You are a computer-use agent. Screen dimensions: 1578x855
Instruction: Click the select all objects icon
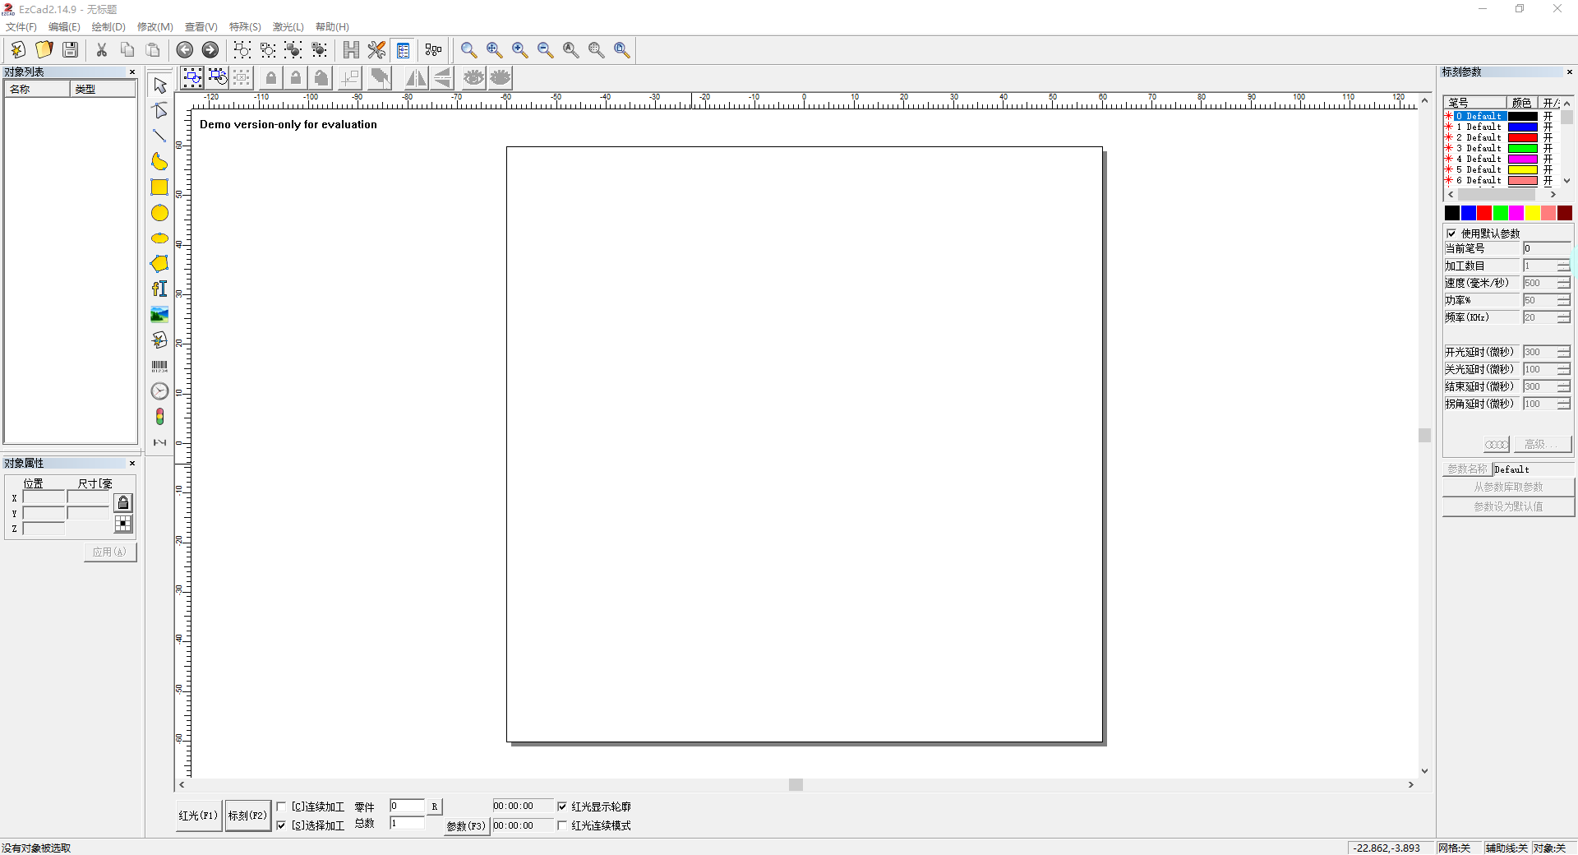[192, 78]
